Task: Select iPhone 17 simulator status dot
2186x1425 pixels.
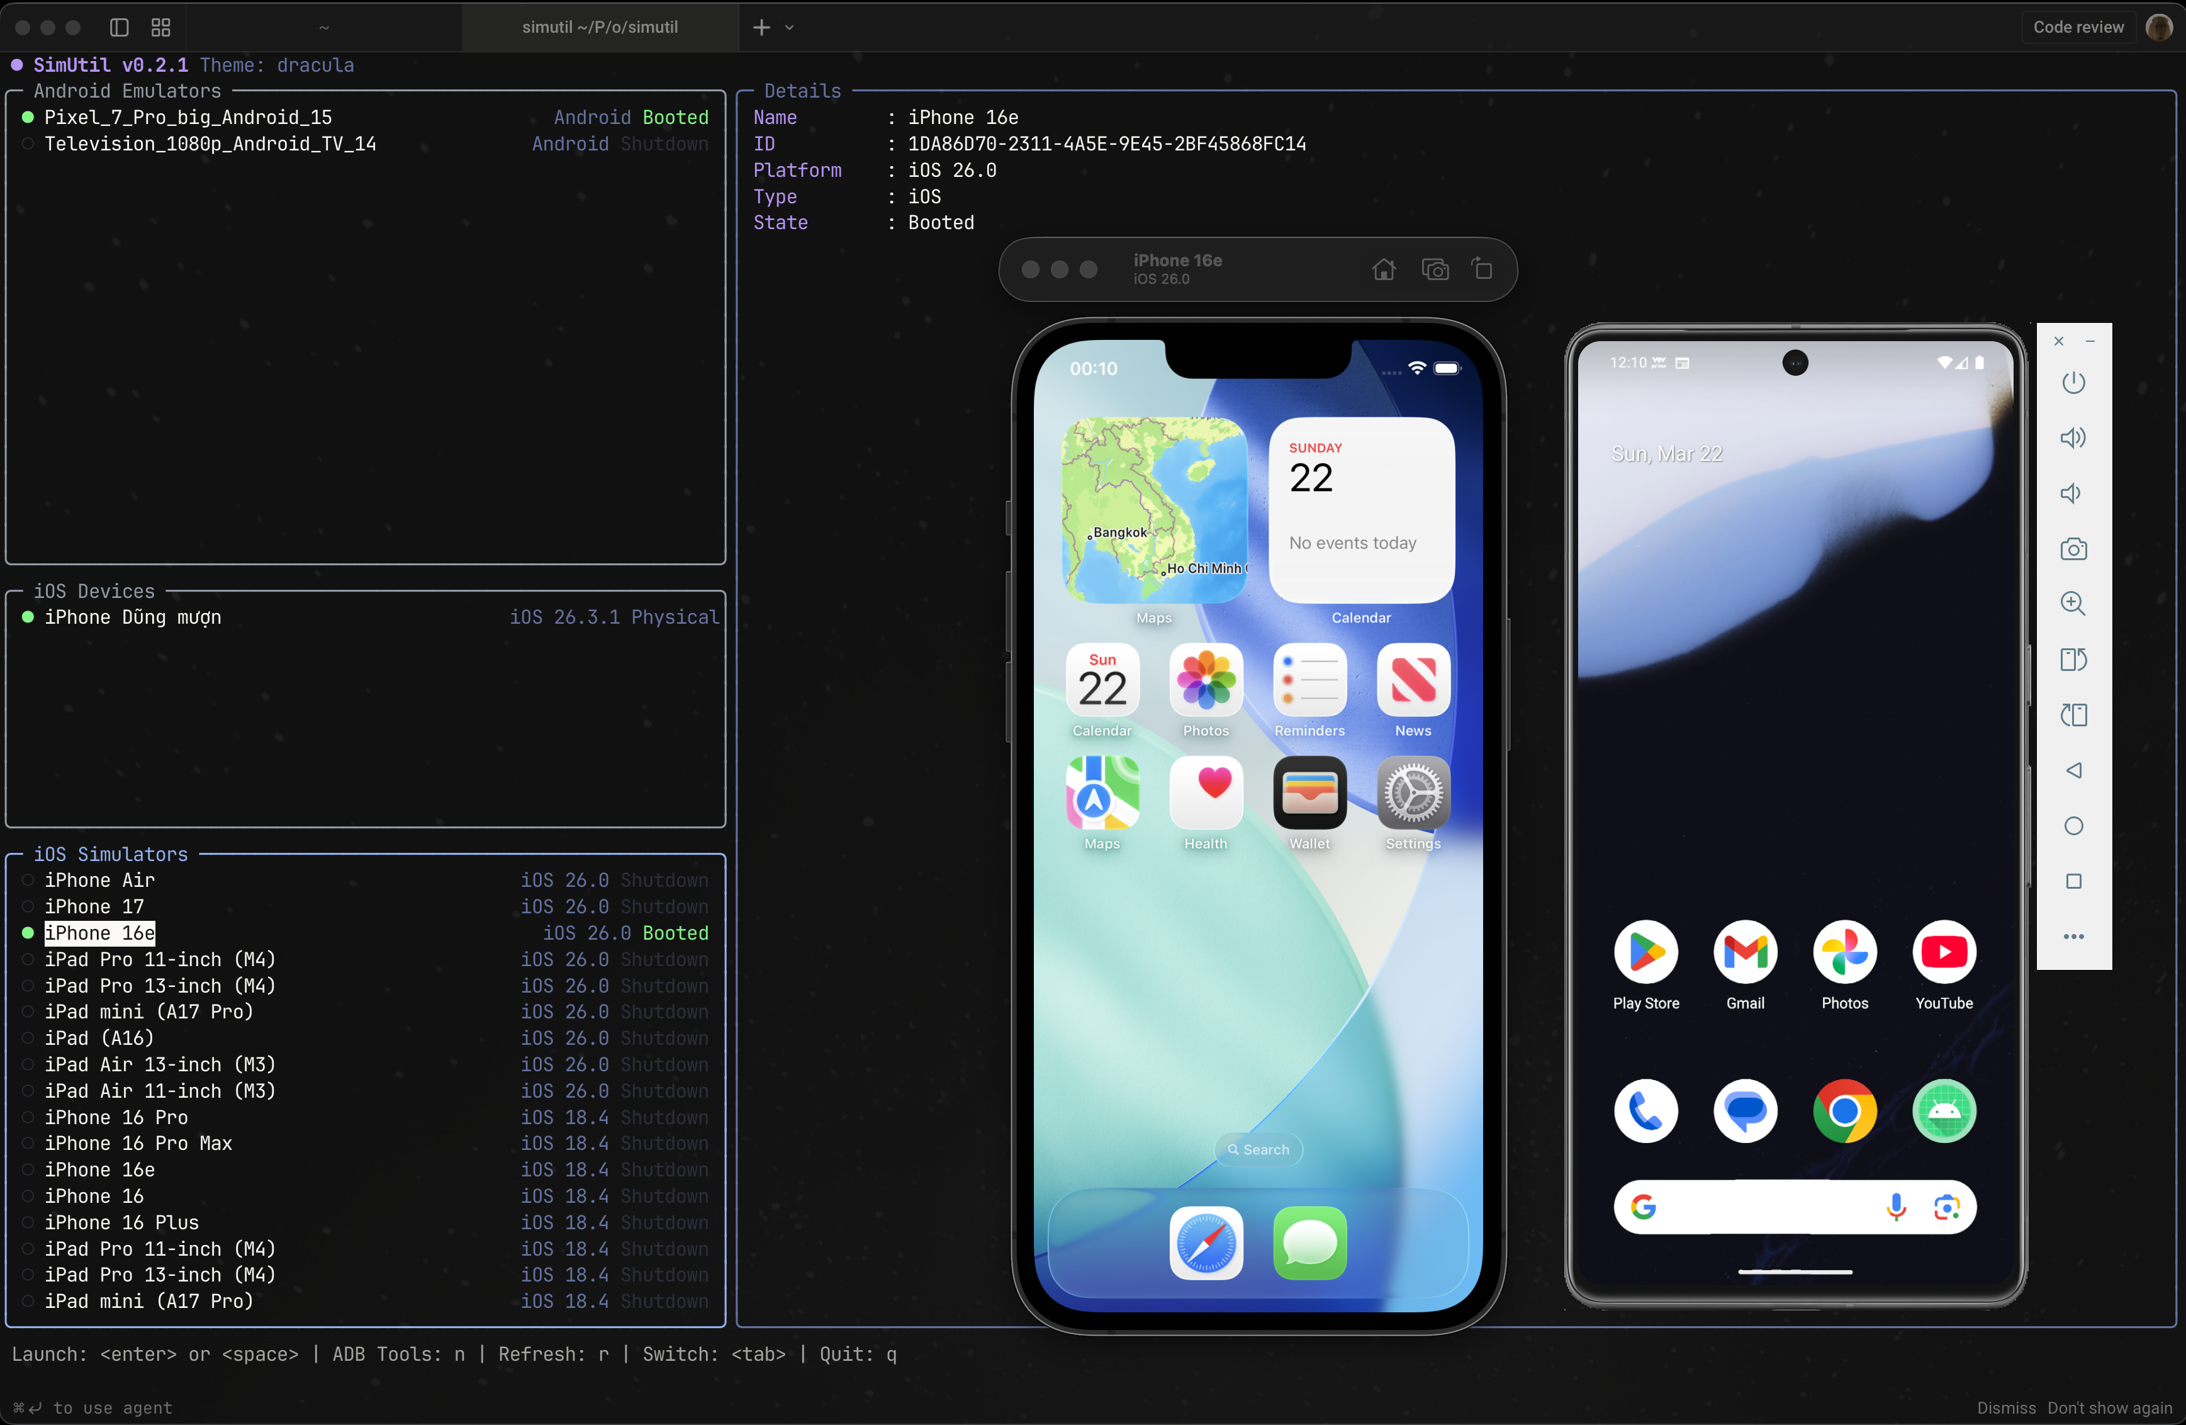Action: (28, 907)
